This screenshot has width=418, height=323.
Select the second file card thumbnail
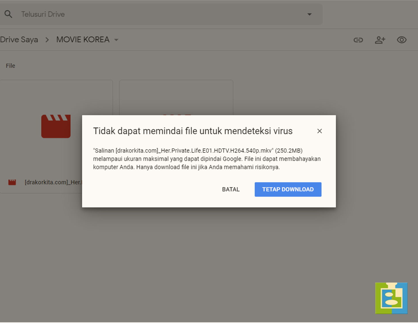pos(176,98)
